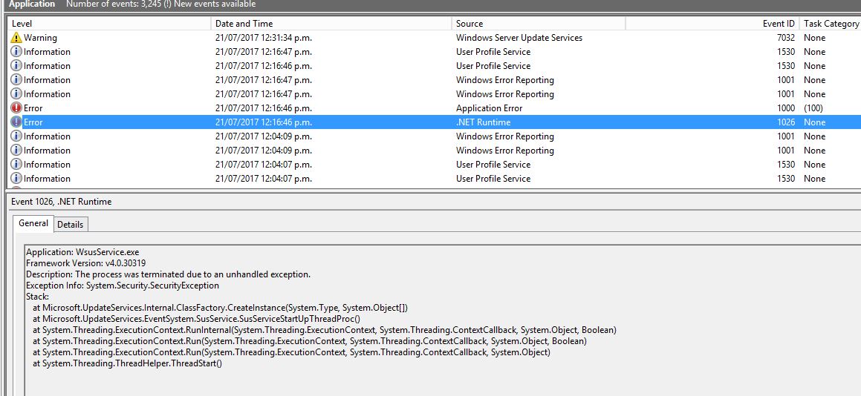Sort by the Task Category column header

pyautogui.click(x=831, y=24)
